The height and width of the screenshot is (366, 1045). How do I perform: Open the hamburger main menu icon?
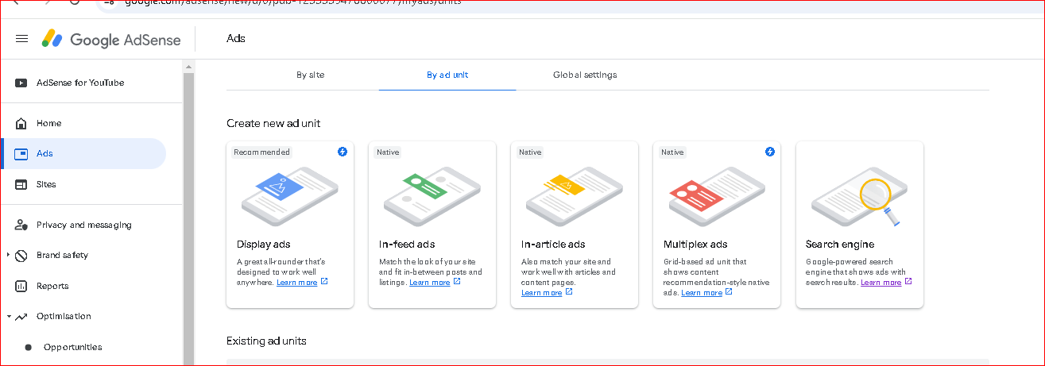click(x=22, y=39)
